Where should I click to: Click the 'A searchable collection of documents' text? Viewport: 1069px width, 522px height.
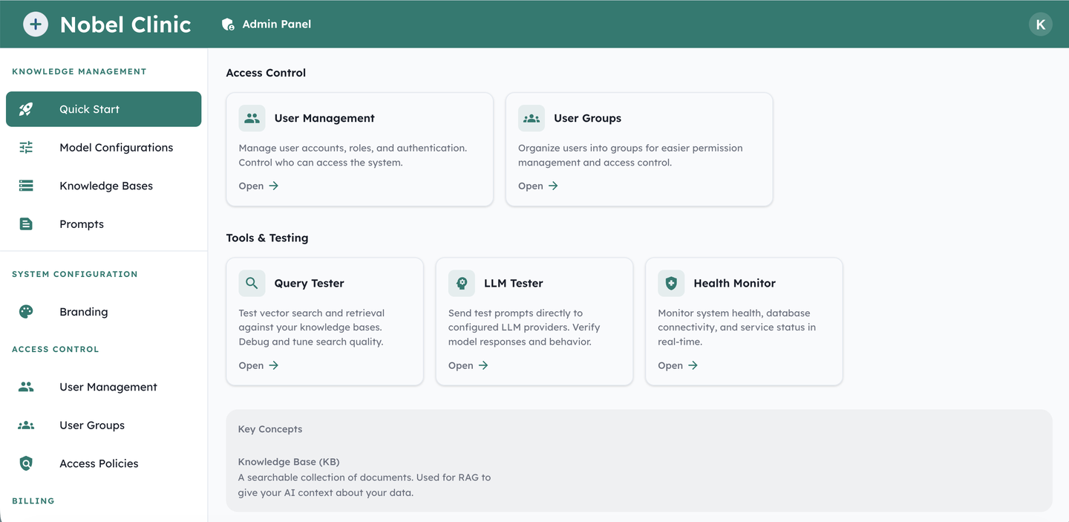click(x=364, y=485)
